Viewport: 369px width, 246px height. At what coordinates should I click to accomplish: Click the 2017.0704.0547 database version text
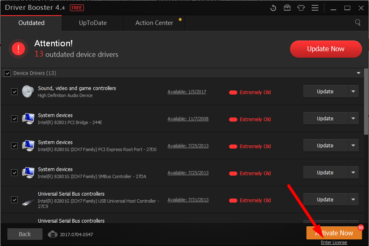(x=76, y=235)
